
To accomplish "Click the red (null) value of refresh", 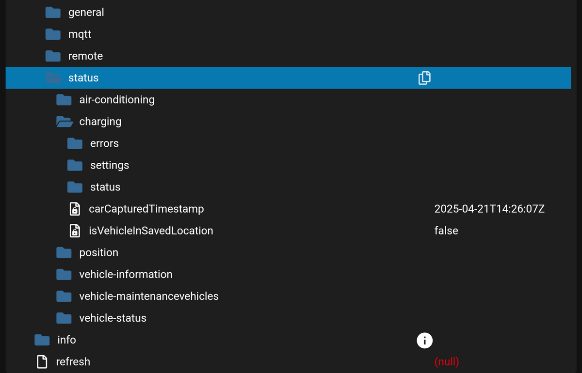I will coord(447,362).
